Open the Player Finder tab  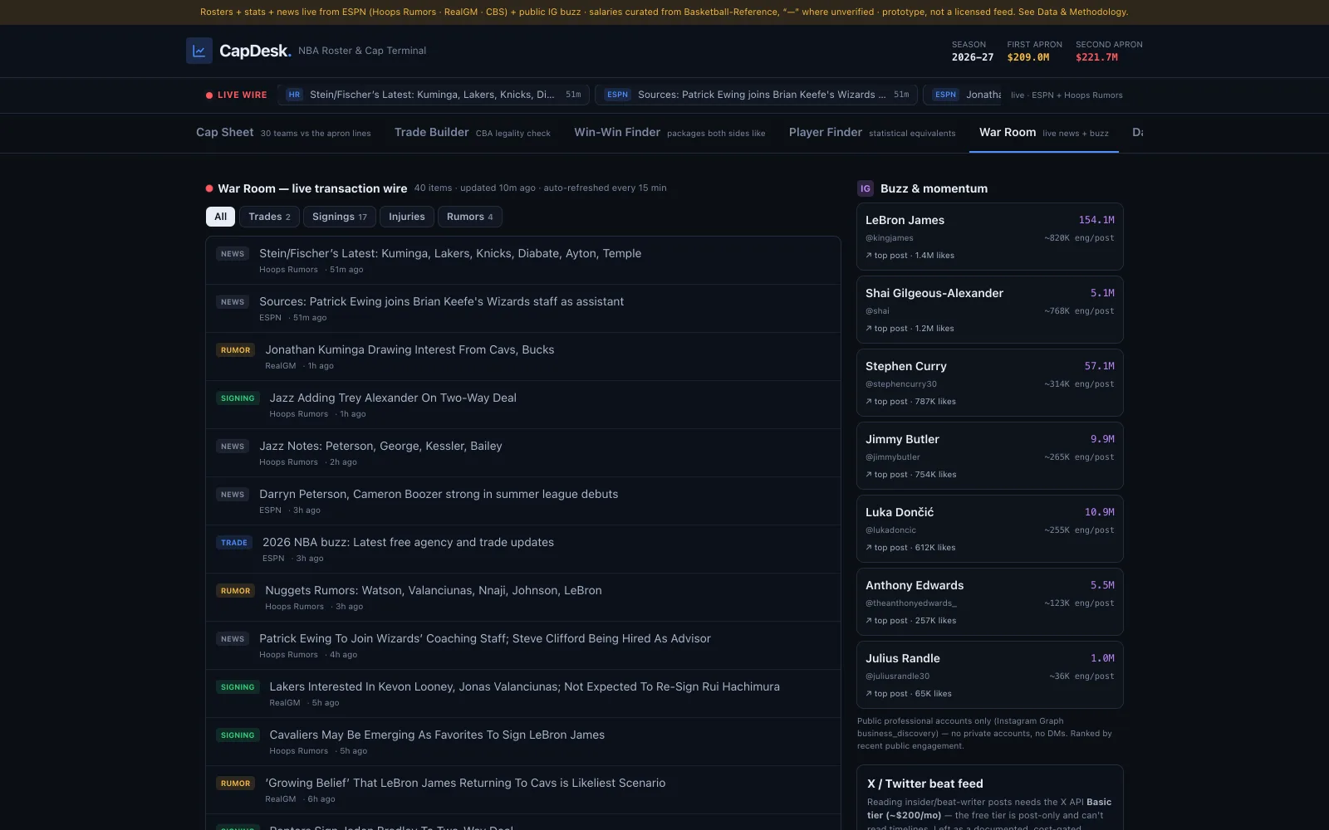[872, 133]
